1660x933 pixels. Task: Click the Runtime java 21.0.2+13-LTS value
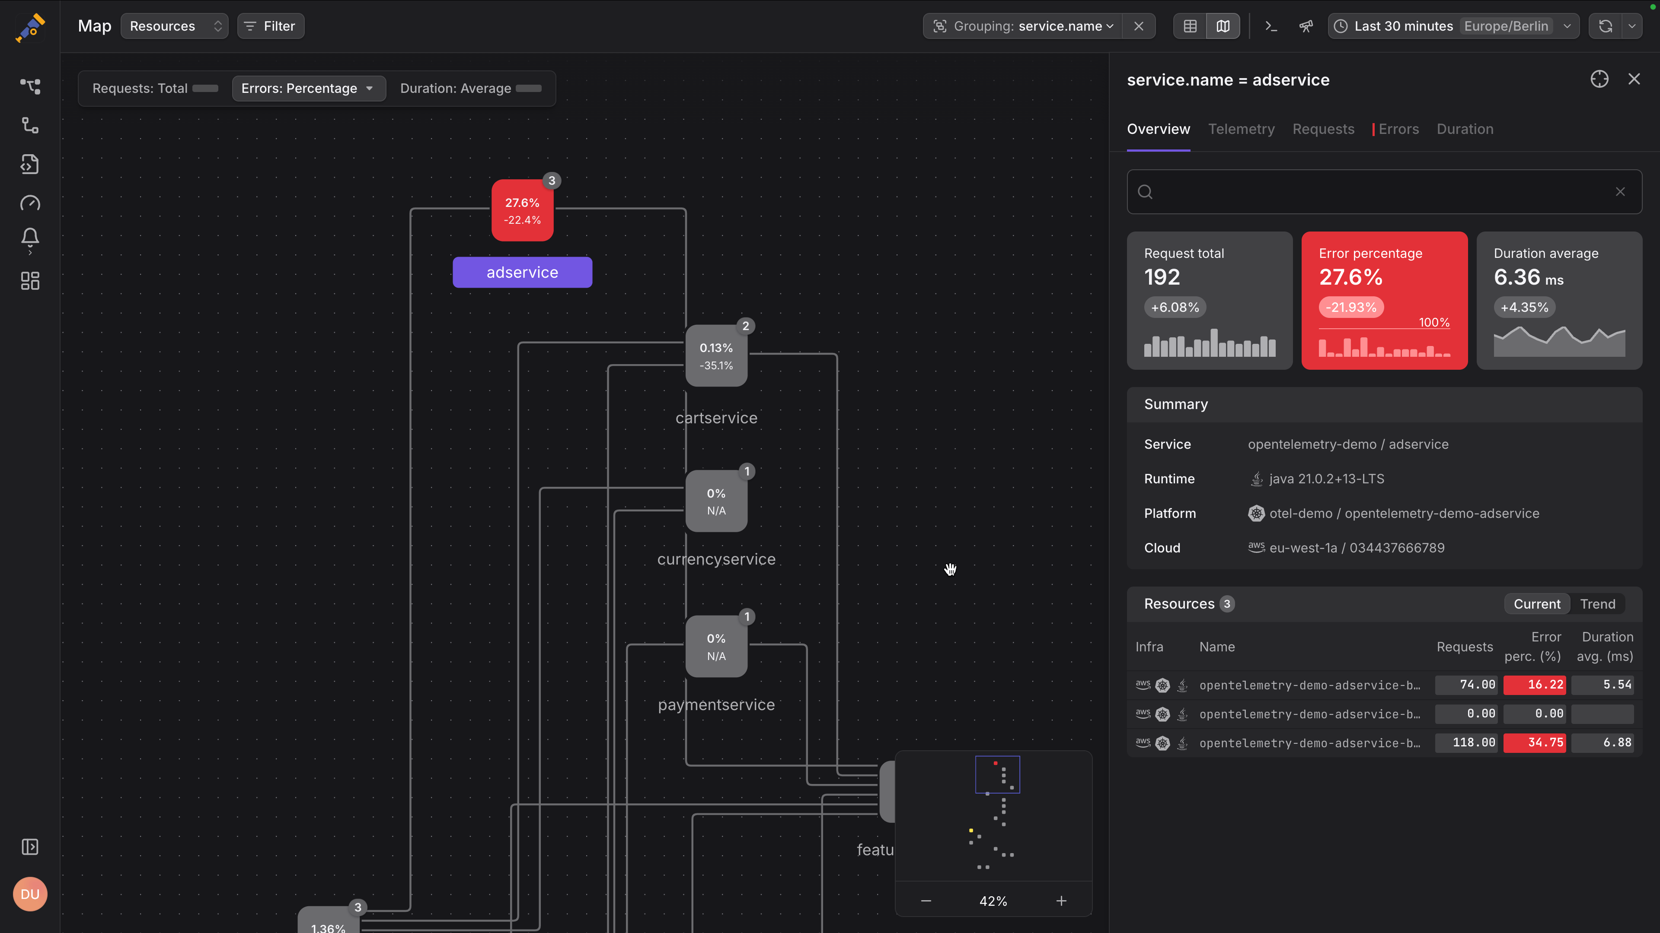click(1316, 479)
